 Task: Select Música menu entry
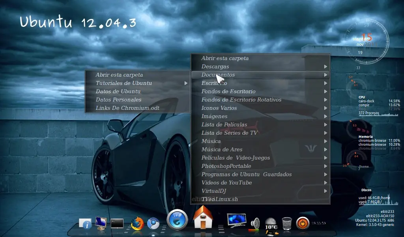point(260,141)
